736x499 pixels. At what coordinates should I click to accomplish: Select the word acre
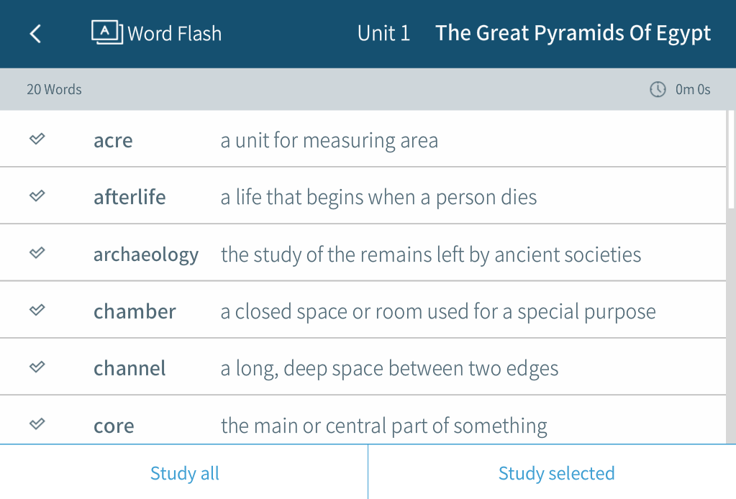(x=113, y=140)
